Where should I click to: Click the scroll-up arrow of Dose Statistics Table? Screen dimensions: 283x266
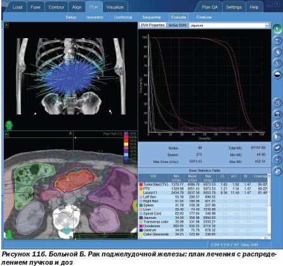tap(269, 176)
